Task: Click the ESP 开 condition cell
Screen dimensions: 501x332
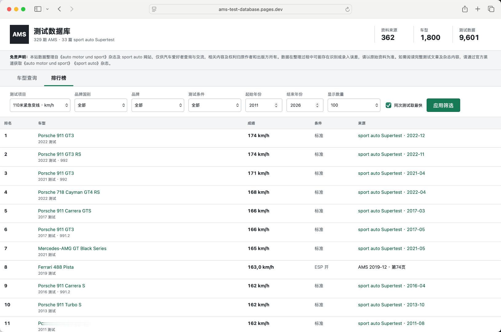Action: click(x=322, y=267)
